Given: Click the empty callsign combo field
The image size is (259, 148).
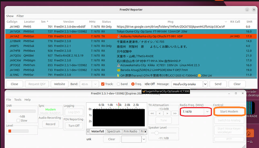Looking at the screenshot, I should 132,139.
